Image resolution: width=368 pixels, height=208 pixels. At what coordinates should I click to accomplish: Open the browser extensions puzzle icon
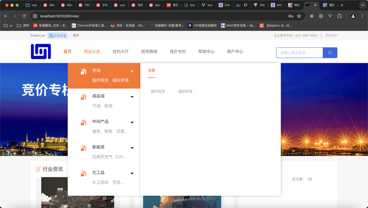point(339,16)
